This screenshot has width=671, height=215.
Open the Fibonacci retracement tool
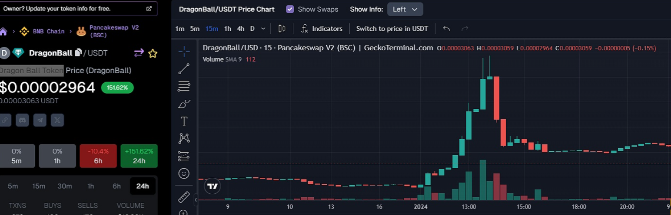click(x=184, y=86)
